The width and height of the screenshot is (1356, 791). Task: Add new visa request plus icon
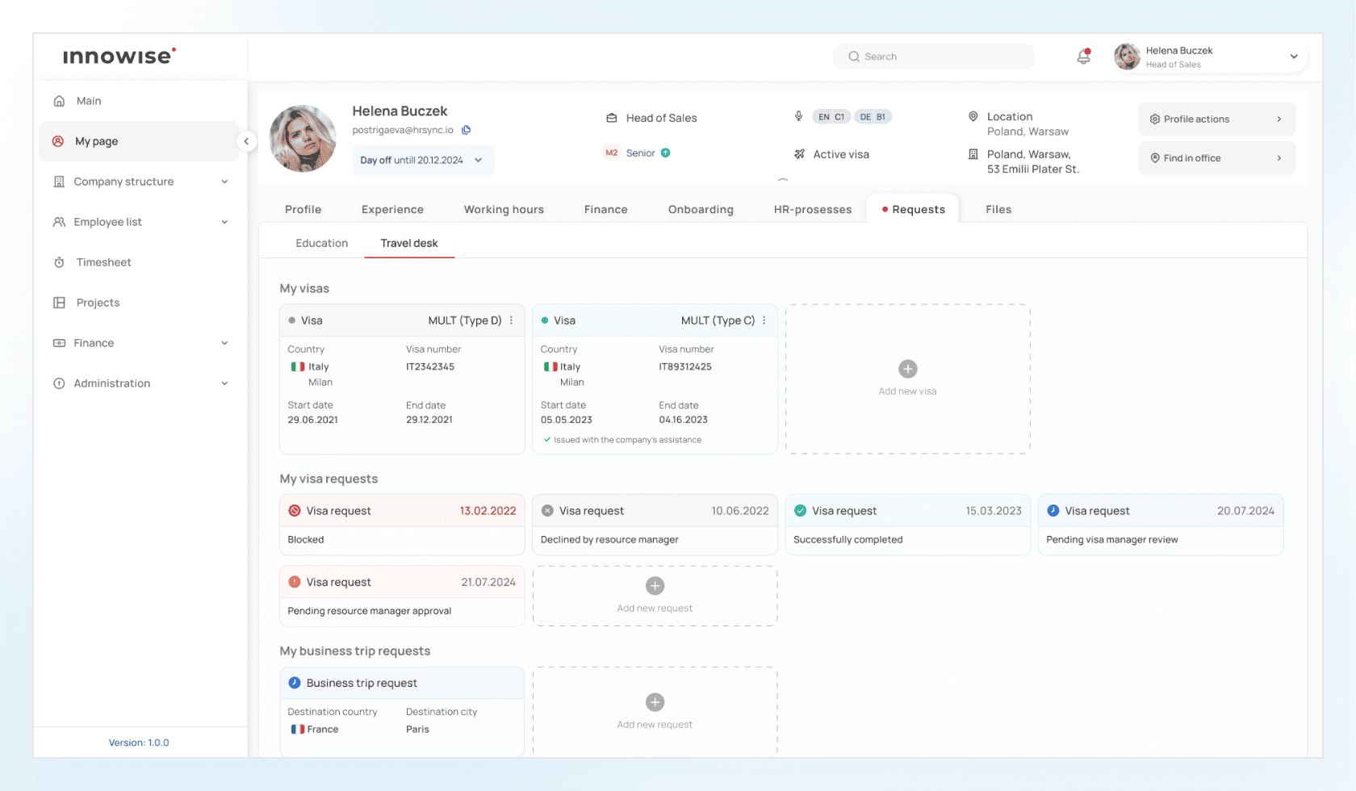(655, 586)
